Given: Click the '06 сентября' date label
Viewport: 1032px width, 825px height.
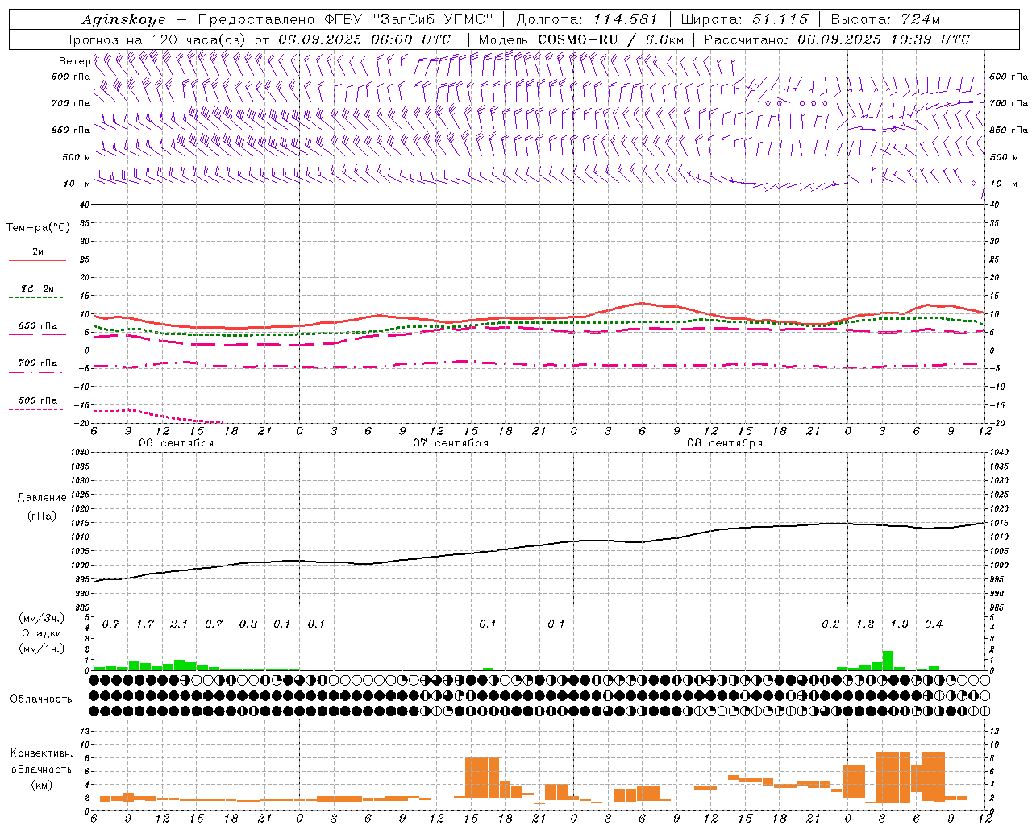Looking at the screenshot, I should pyautogui.click(x=176, y=443).
